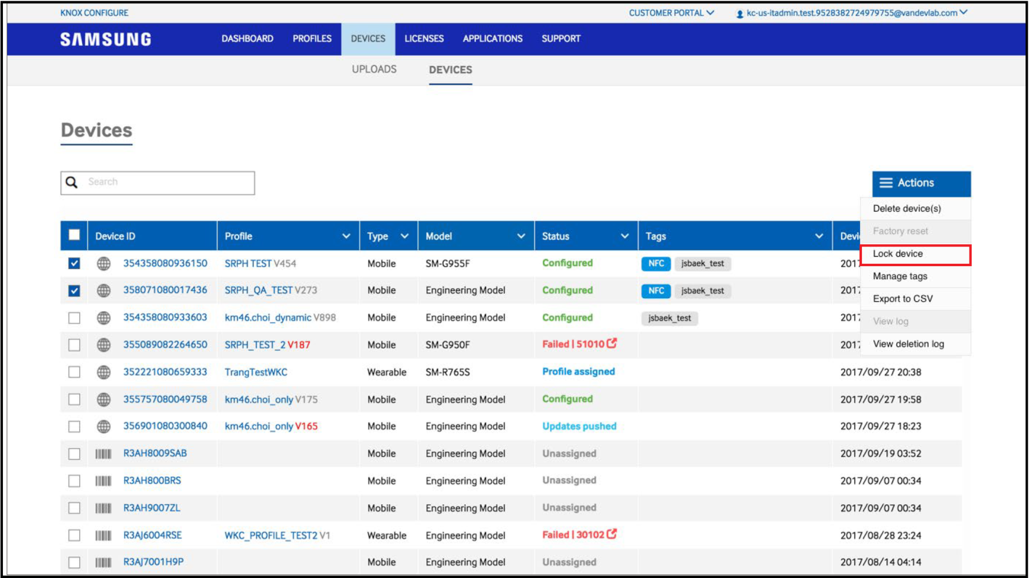Screen dimensions: 1029x578
Task: Click globe icon for device 352221080659333
Action: coord(103,372)
